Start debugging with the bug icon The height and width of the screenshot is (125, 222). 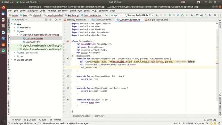170,15
